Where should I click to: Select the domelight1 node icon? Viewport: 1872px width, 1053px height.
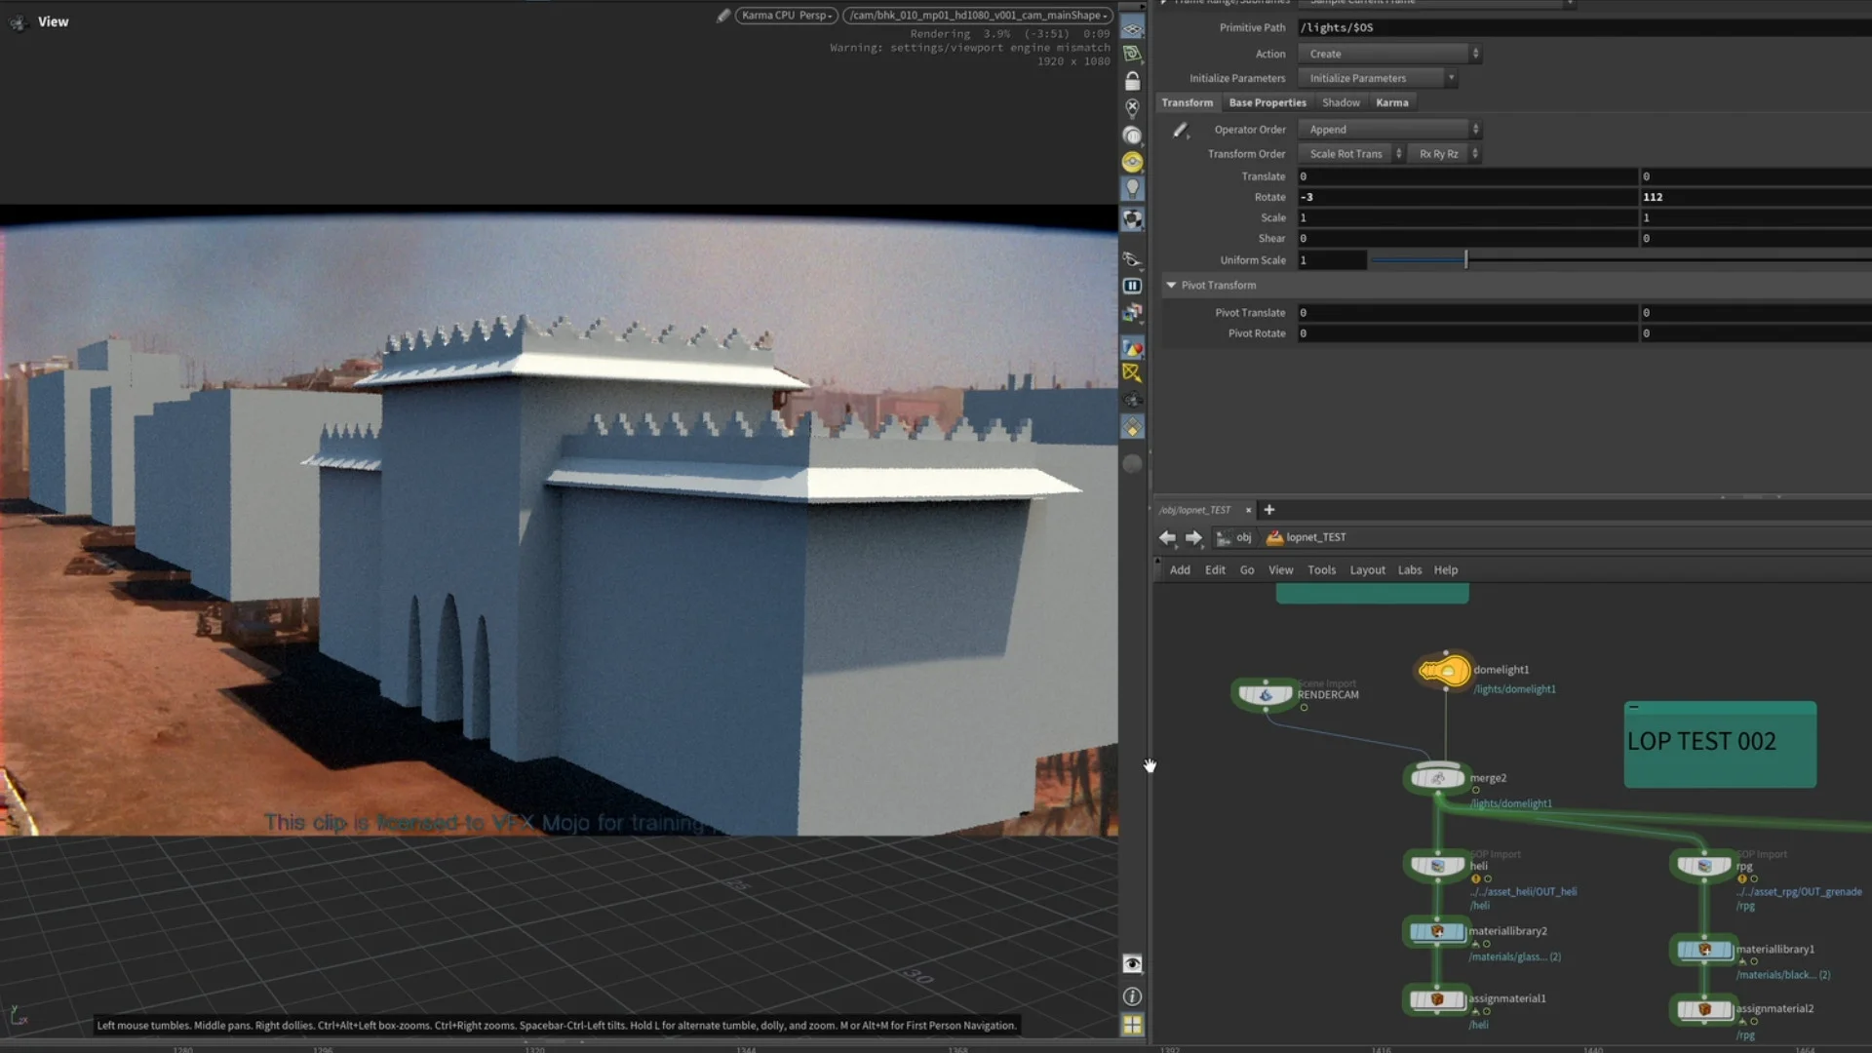point(1445,671)
